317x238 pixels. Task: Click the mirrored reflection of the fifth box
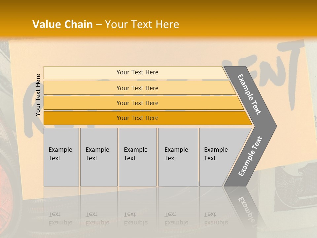(x=216, y=218)
